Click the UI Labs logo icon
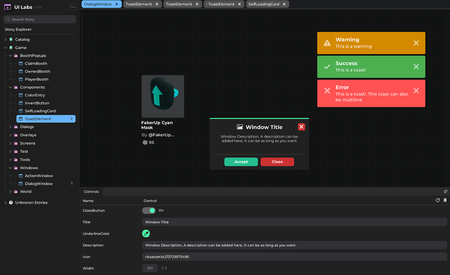This screenshot has height=275, width=450. pos(7,7)
